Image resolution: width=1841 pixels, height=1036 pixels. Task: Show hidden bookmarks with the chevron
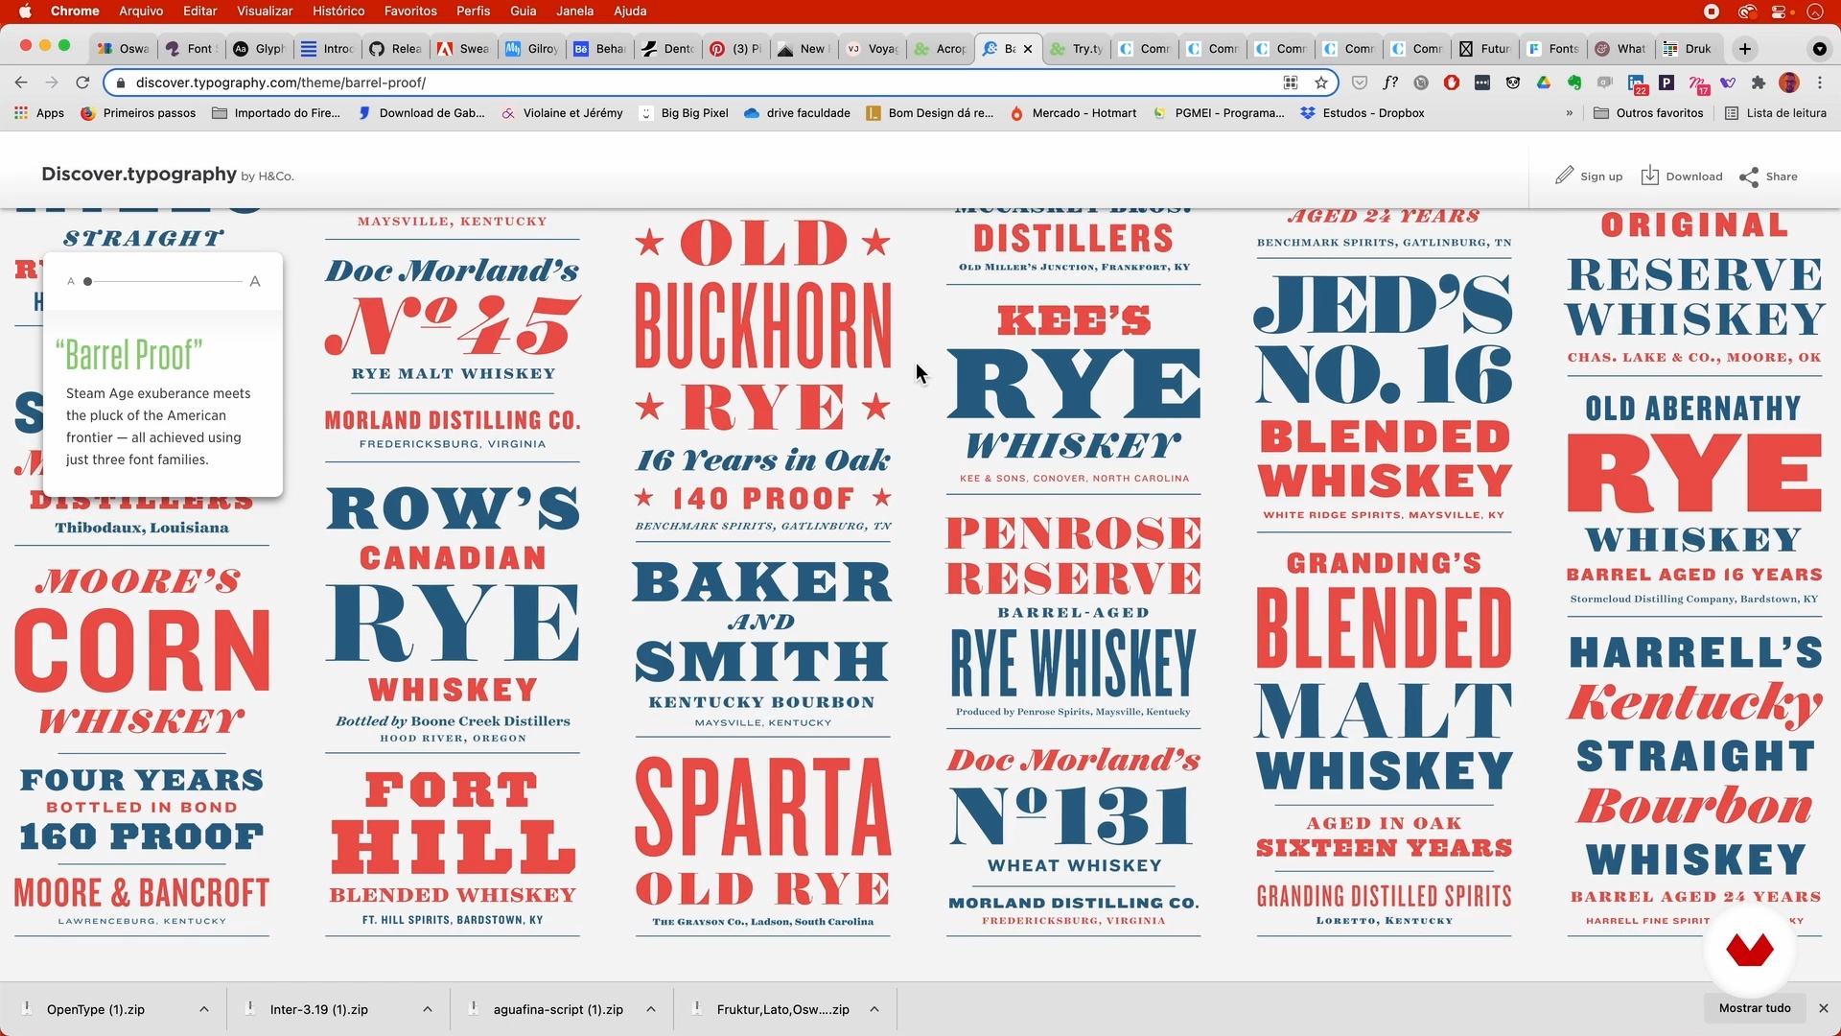(x=1570, y=113)
